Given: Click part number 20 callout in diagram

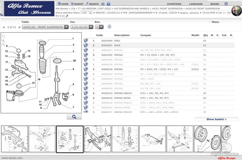Looking at the screenshot, I should pos(74,60).
